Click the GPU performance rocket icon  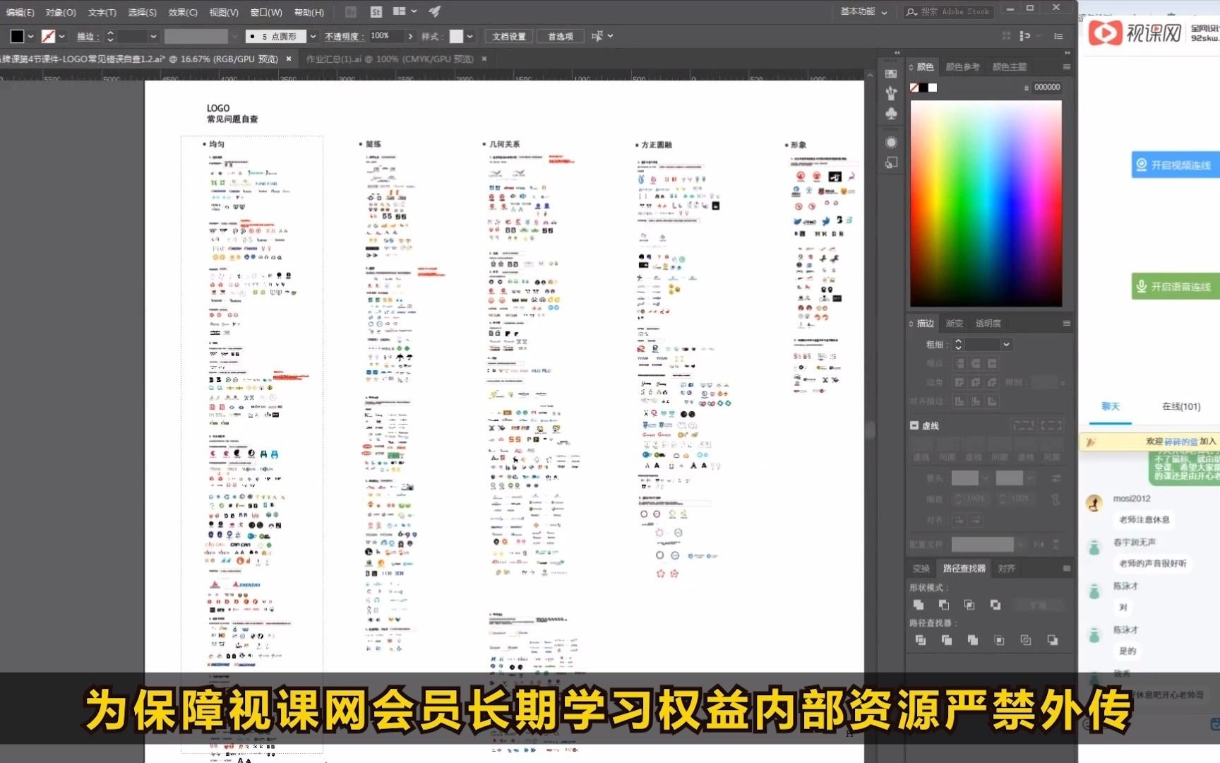tap(435, 11)
